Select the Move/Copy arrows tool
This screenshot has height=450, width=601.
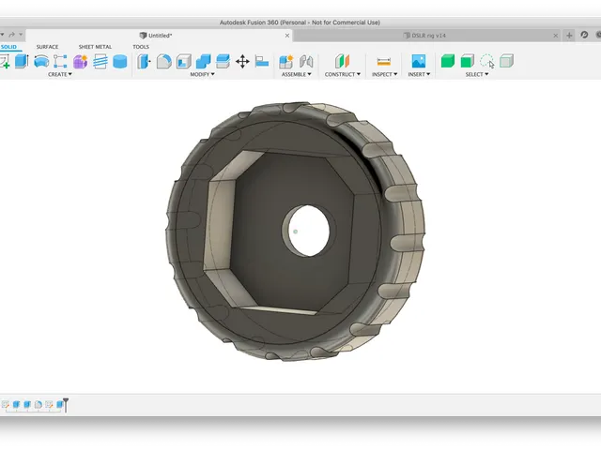tap(242, 61)
